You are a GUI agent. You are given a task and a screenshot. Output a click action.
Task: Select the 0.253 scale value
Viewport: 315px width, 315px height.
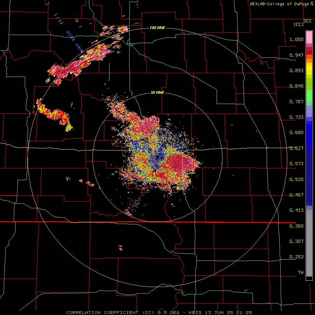pyautogui.click(x=296, y=257)
